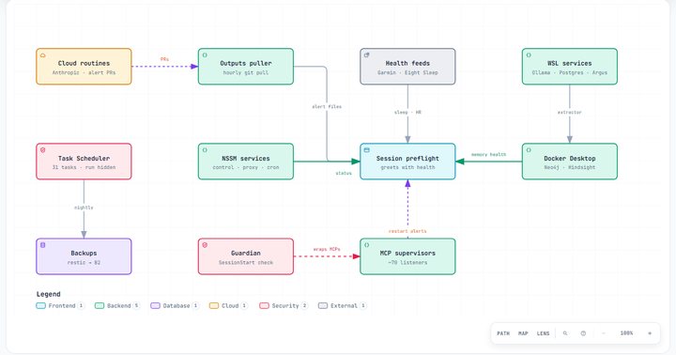This screenshot has height=355, width=676.
Task: Toggle the Database legend filter
Action: [175, 306]
